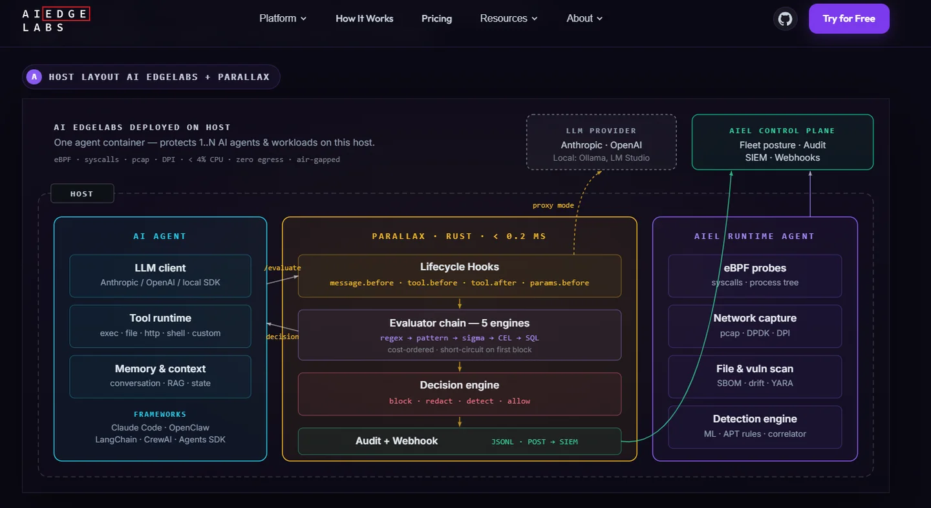Click 'AI EDGELABS DEPLOYED ON HOST' heading
Image resolution: width=931 pixels, height=508 pixels.
[142, 127]
